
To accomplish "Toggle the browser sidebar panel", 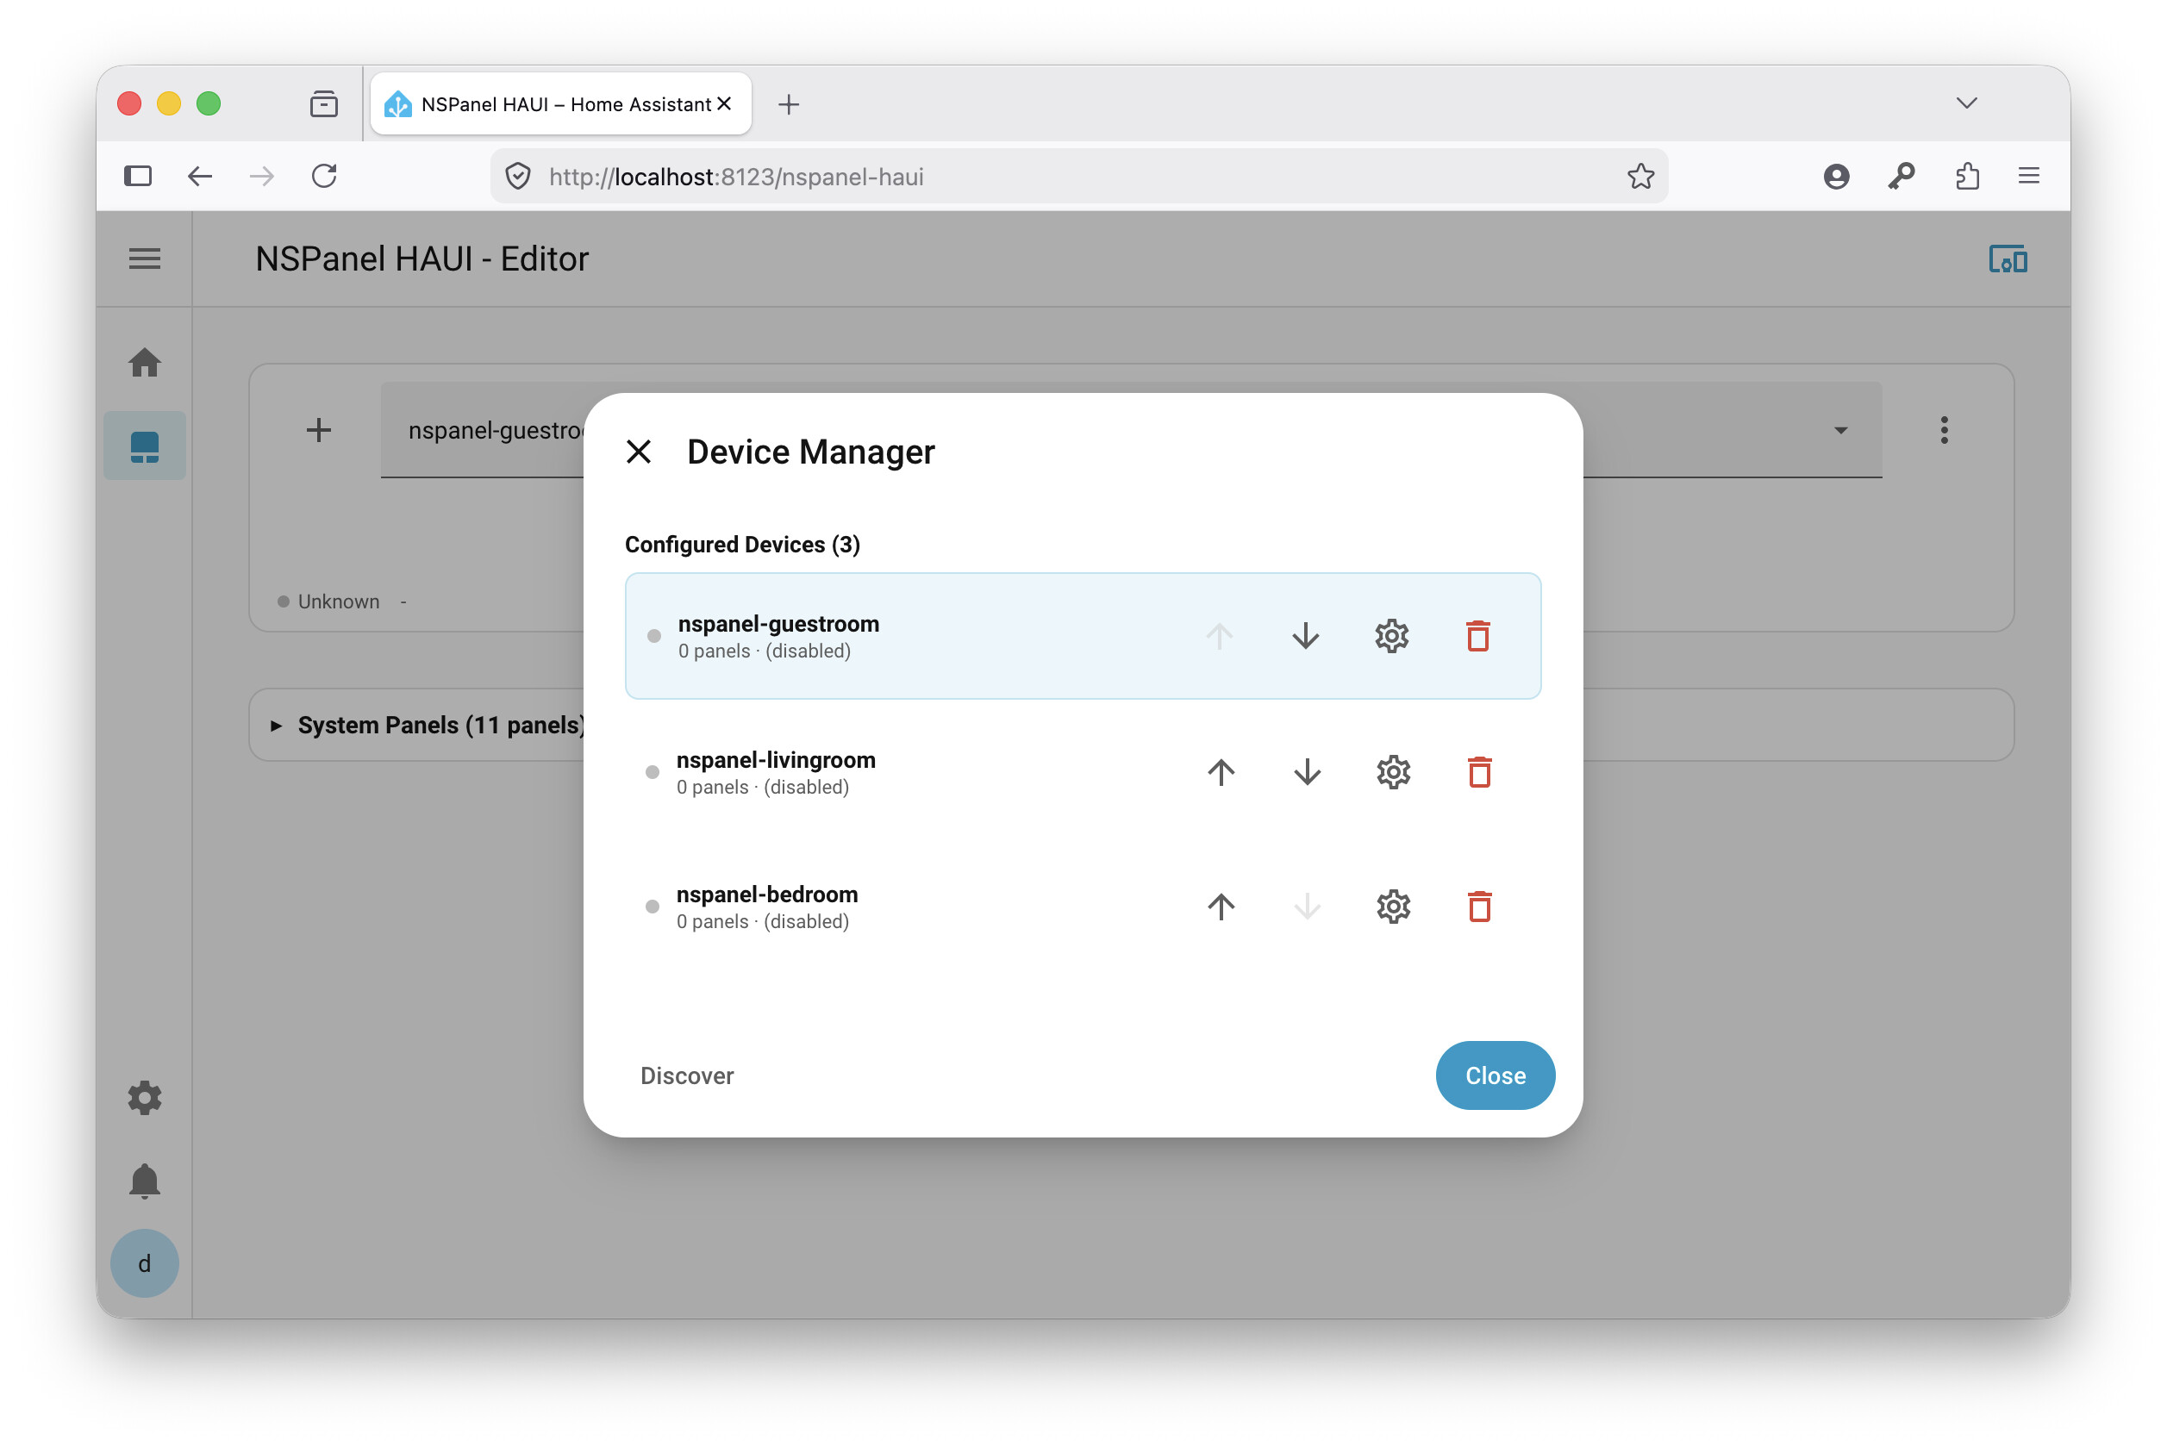I will (x=137, y=175).
